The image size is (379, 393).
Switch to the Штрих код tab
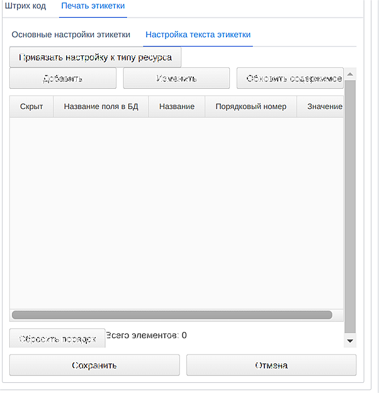point(25,6)
